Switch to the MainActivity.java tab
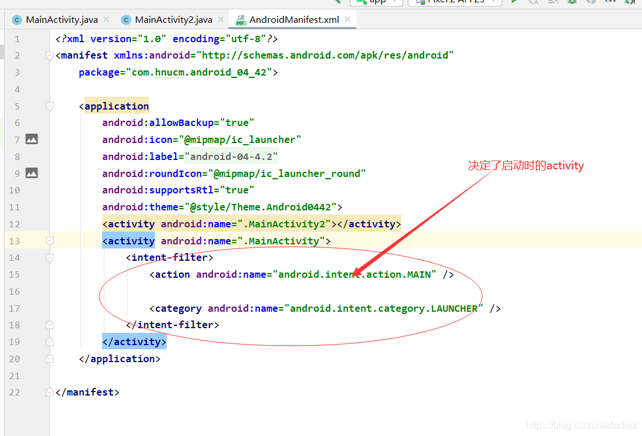Image resolution: width=642 pixels, height=436 pixels. (x=62, y=20)
